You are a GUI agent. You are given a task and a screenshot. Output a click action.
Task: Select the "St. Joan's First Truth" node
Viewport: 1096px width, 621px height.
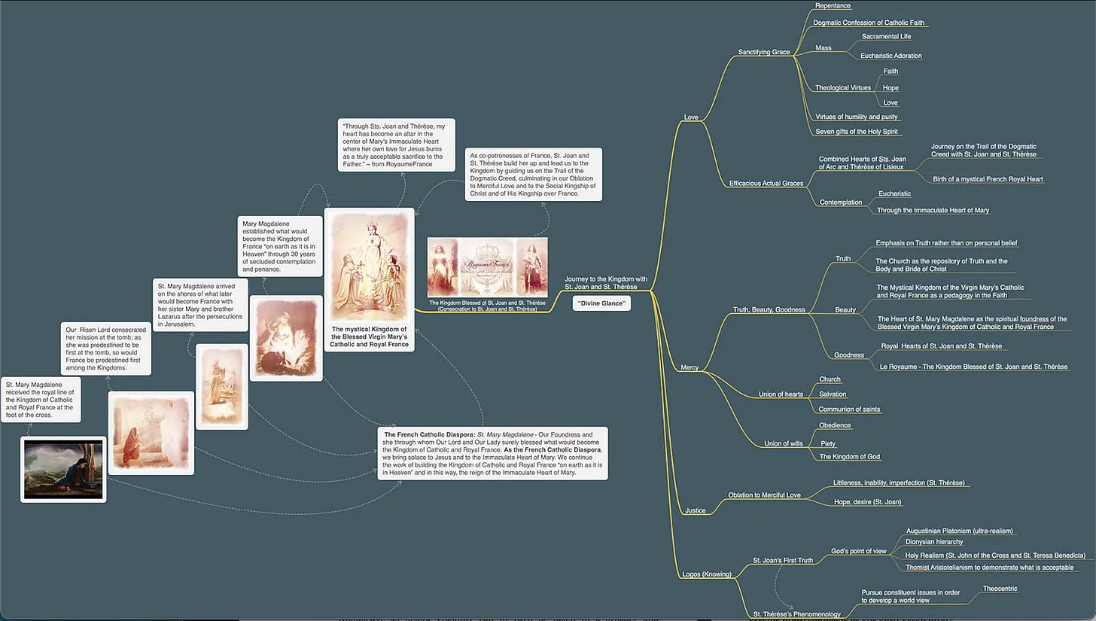[783, 560]
